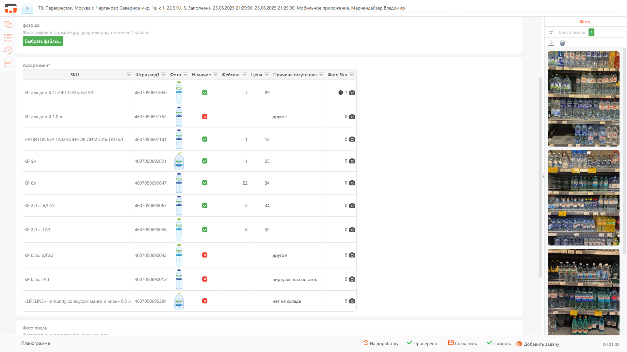
Task: Click the photo panel filter icon
Action: pyautogui.click(x=551, y=32)
